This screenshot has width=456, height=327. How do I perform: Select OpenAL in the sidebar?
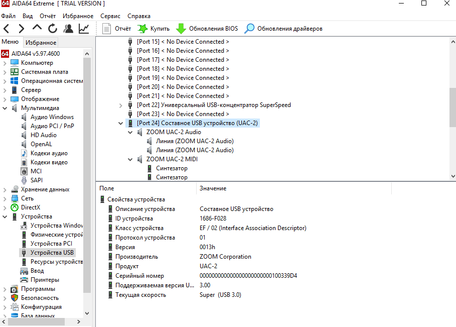pos(41,144)
